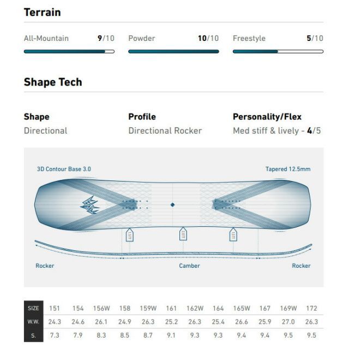Click the Directional Rocker profile text
Image resolution: width=349 pixels, height=349 pixels.
(165, 131)
